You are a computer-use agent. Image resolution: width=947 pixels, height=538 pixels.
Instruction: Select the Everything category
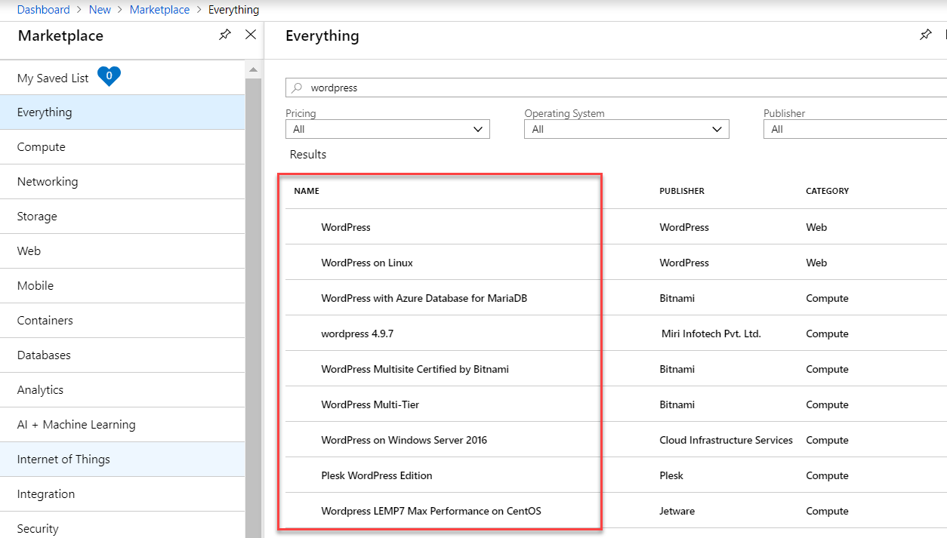[122, 112]
